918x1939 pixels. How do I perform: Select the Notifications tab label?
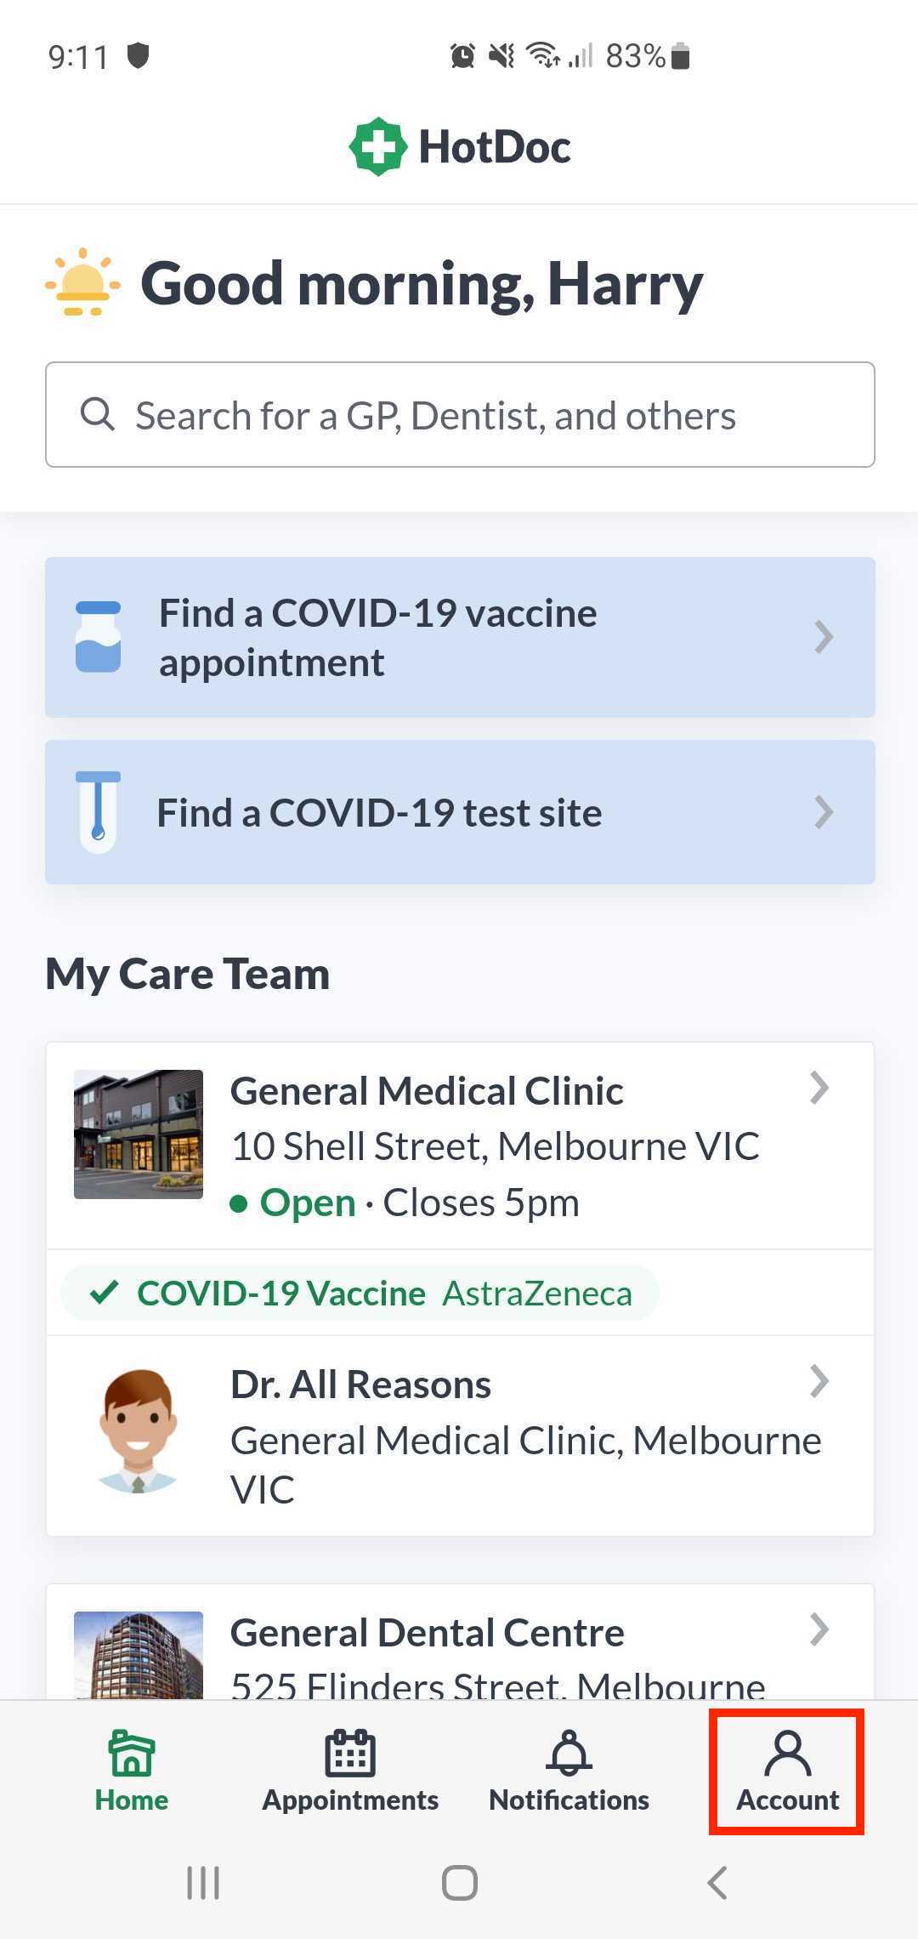(x=569, y=1800)
